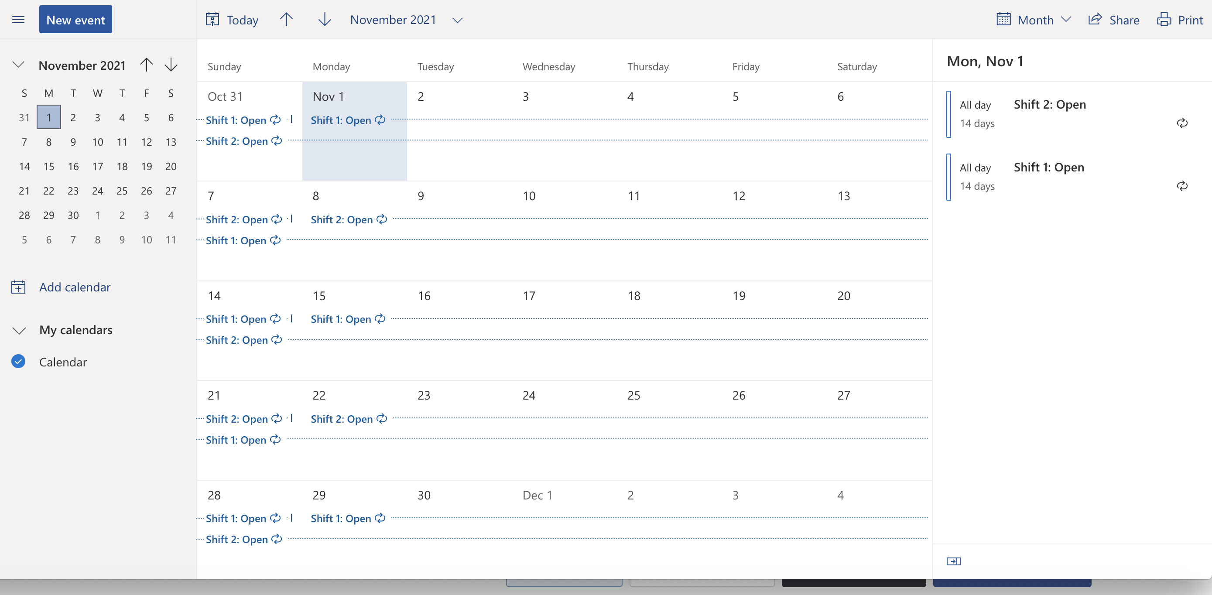The image size is (1212, 595).
Task: Open Shift 1: Open event on Nov 15
Action: click(x=341, y=319)
